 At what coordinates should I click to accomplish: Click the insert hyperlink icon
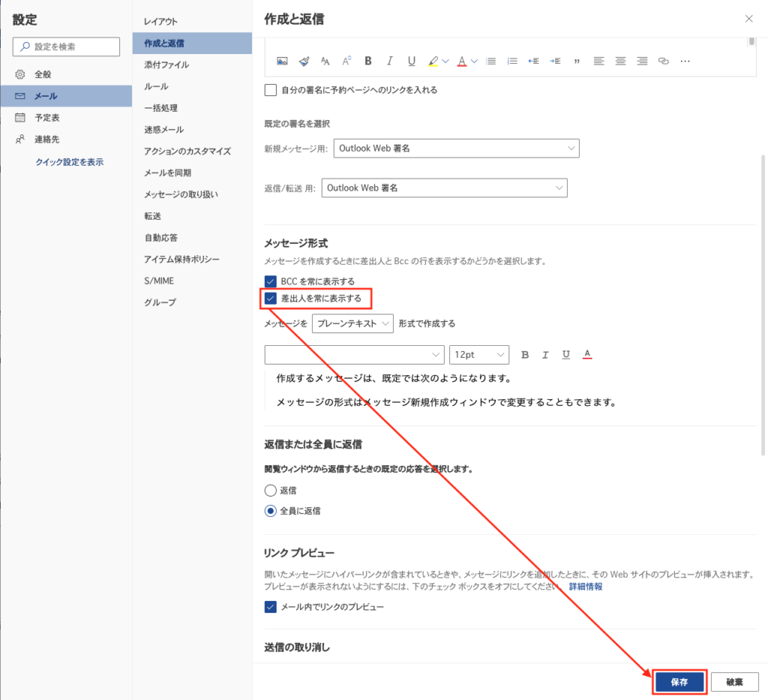(x=663, y=61)
